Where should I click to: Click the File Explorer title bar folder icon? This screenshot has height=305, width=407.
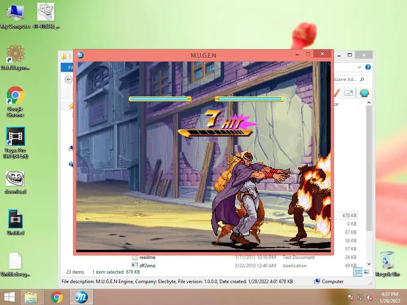[x=64, y=56]
